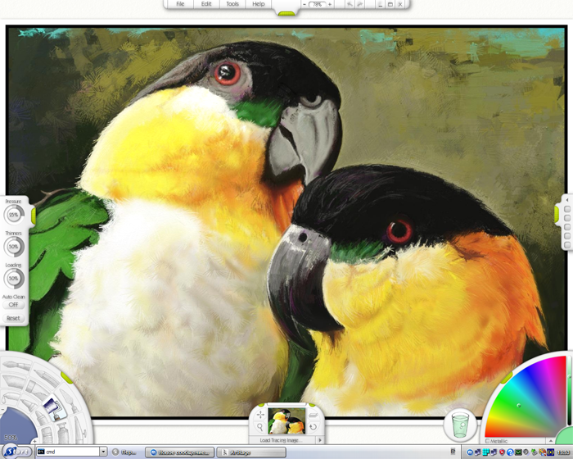Click the Pressure 25% dial
This screenshot has height=459, width=573.
[x=14, y=215]
